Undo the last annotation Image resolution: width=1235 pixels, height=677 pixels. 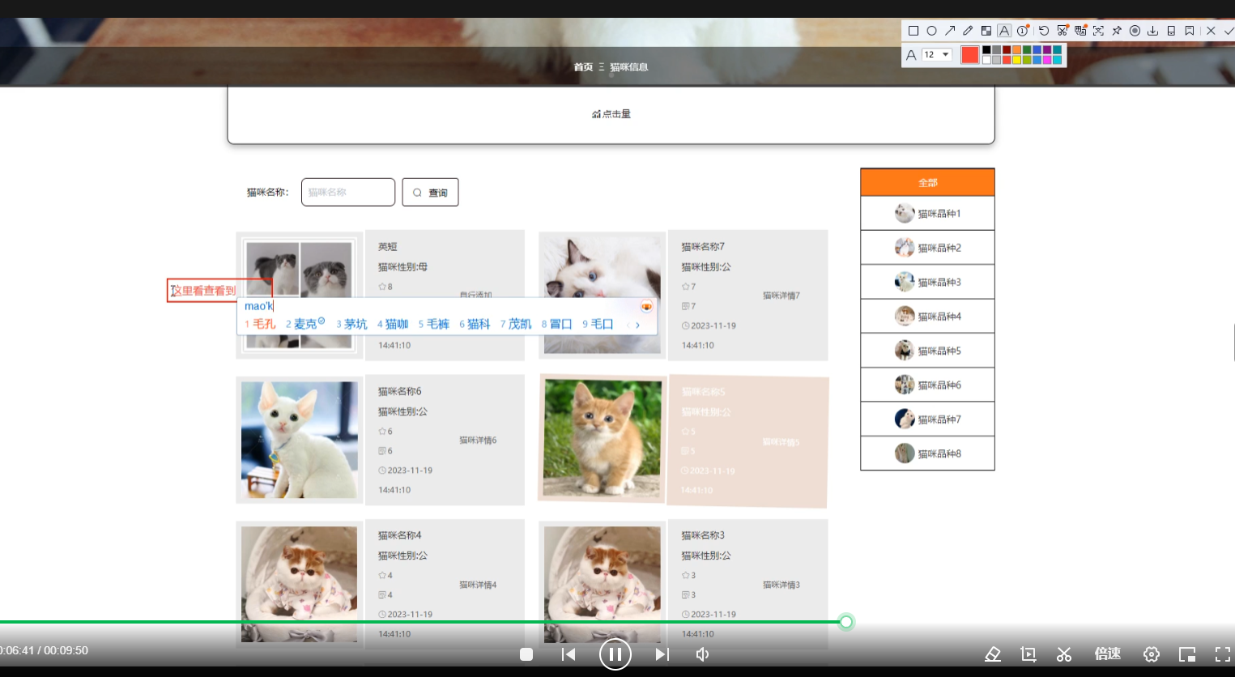pyautogui.click(x=1044, y=31)
